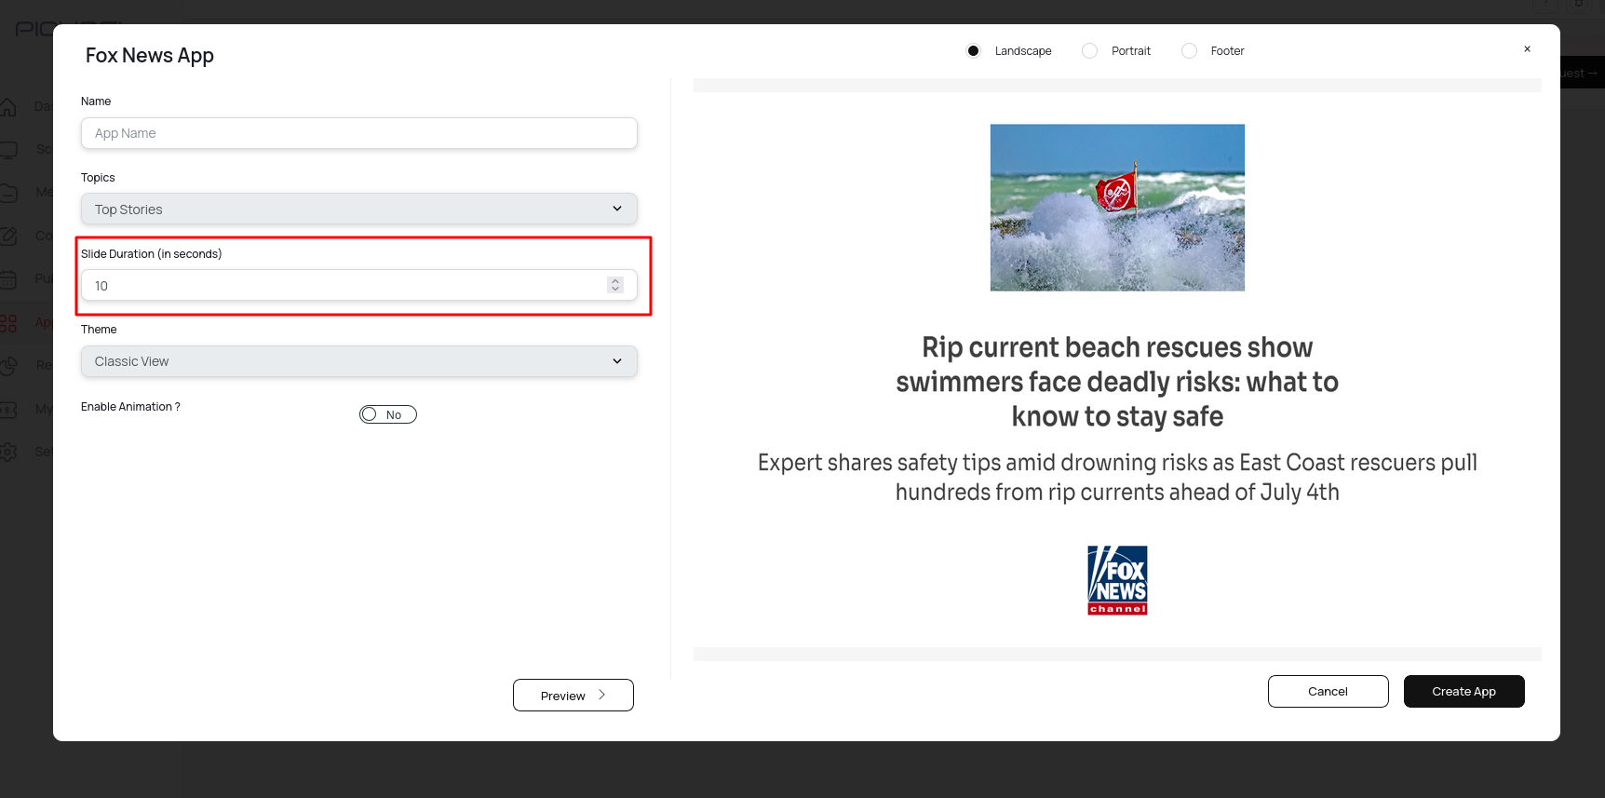
Task: Open the Theme dropdown showing Classic View
Action: pyautogui.click(x=359, y=361)
